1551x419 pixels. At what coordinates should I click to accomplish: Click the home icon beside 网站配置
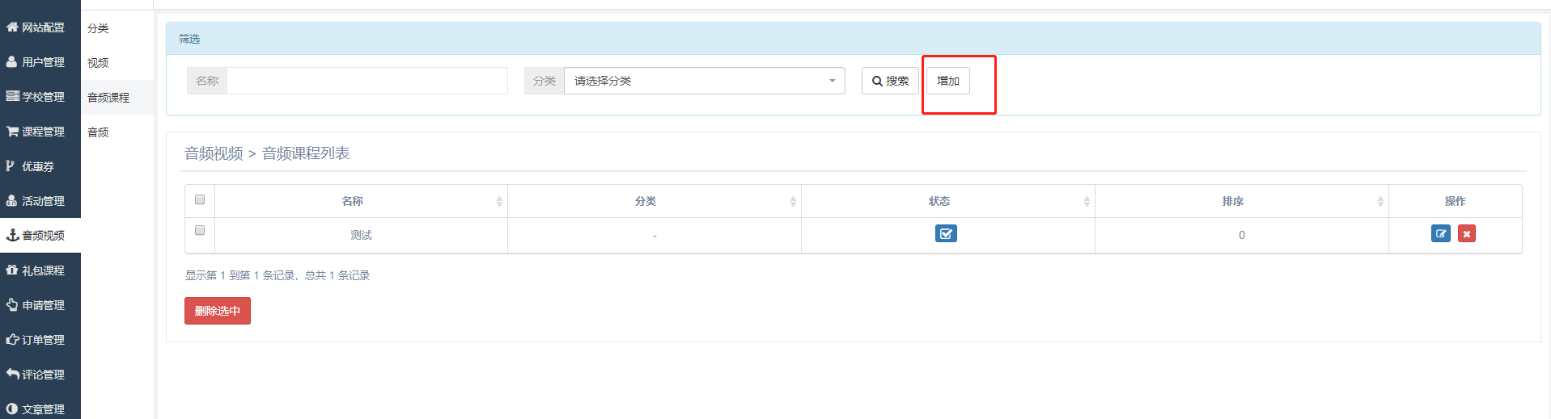[x=12, y=27]
